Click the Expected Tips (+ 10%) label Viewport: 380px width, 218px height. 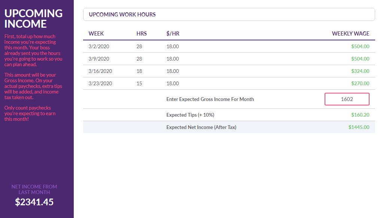point(190,115)
